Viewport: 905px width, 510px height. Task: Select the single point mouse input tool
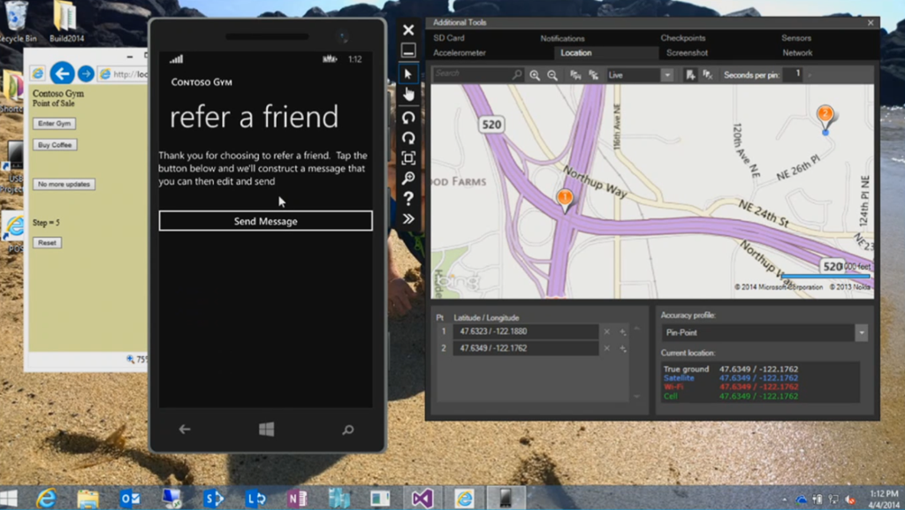pyautogui.click(x=408, y=74)
